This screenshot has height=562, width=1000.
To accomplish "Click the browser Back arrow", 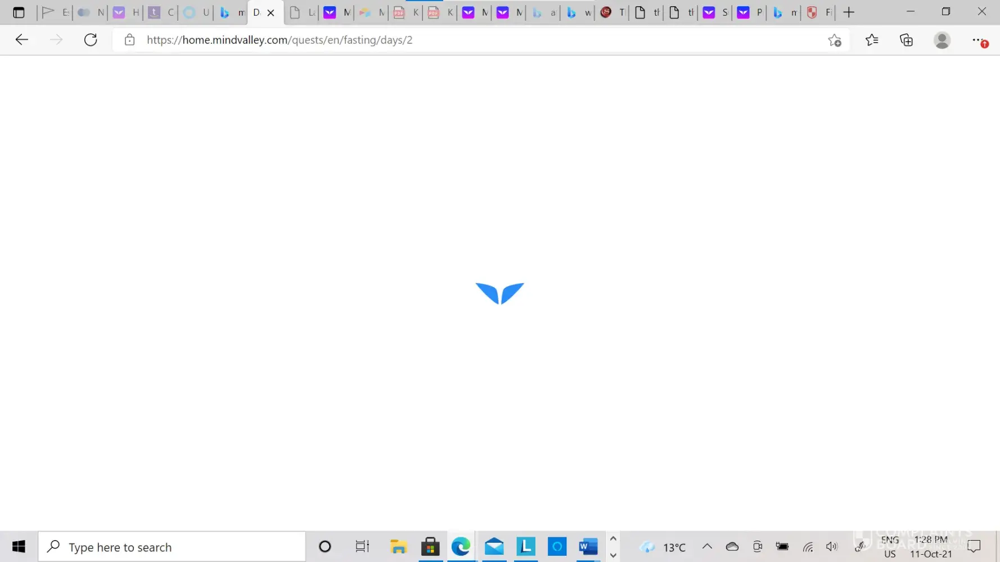I will coord(22,40).
